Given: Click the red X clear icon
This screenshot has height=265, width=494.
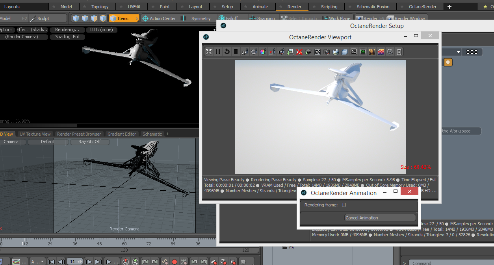Looking at the screenshot, I should click(299, 52).
